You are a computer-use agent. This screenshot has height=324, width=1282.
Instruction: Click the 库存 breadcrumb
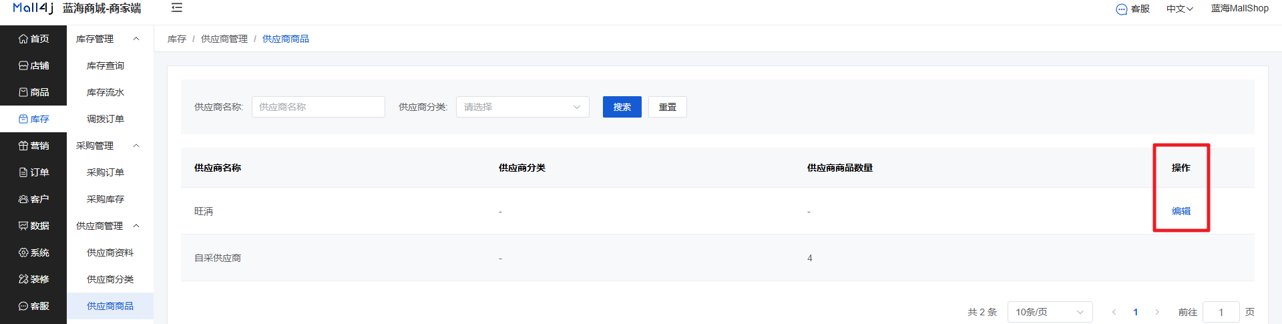click(177, 39)
